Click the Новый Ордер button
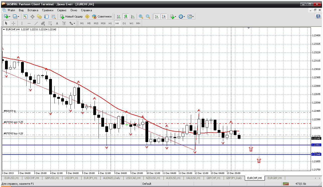This screenshot has height=187, width=323. [x=71, y=16]
